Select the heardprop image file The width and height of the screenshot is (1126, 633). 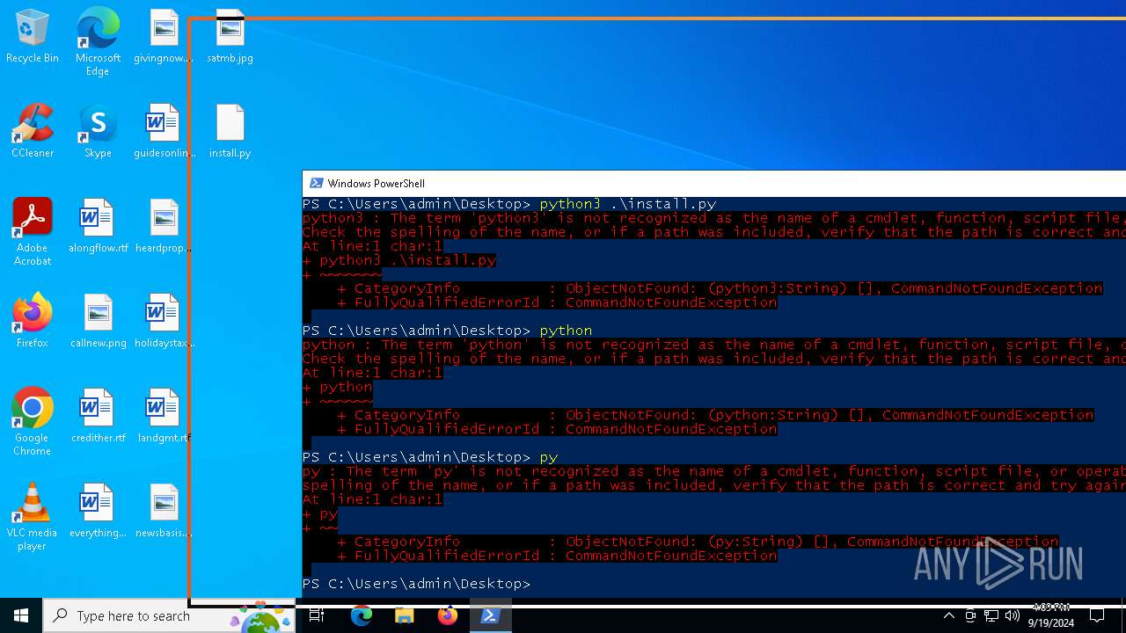pos(164,227)
